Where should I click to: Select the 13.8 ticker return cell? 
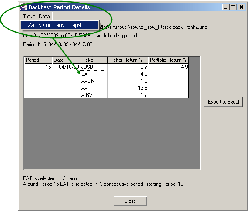click(128, 88)
